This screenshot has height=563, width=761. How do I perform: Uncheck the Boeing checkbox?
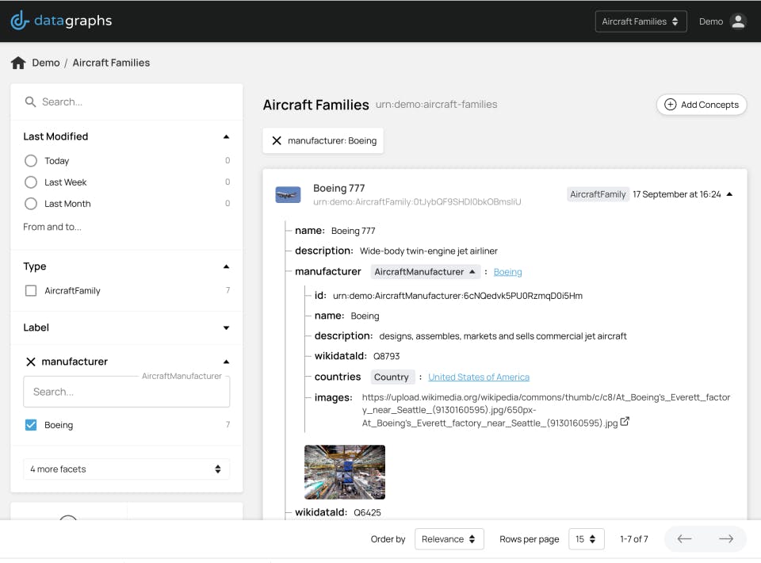[x=31, y=425]
